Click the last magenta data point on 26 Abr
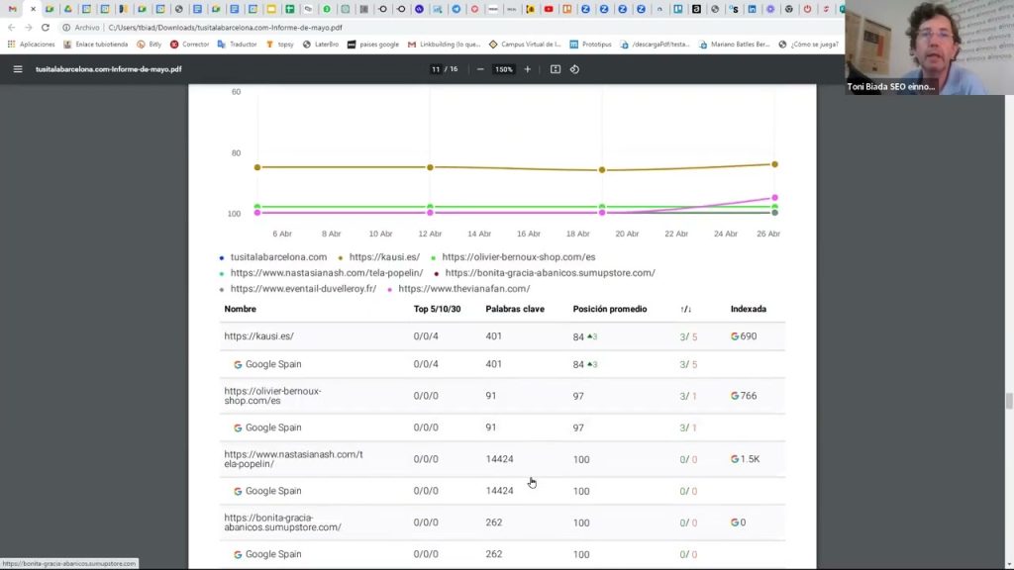The height and width of the screenshot is (570, 1014). pyautogui.click(x=774, y=198)
